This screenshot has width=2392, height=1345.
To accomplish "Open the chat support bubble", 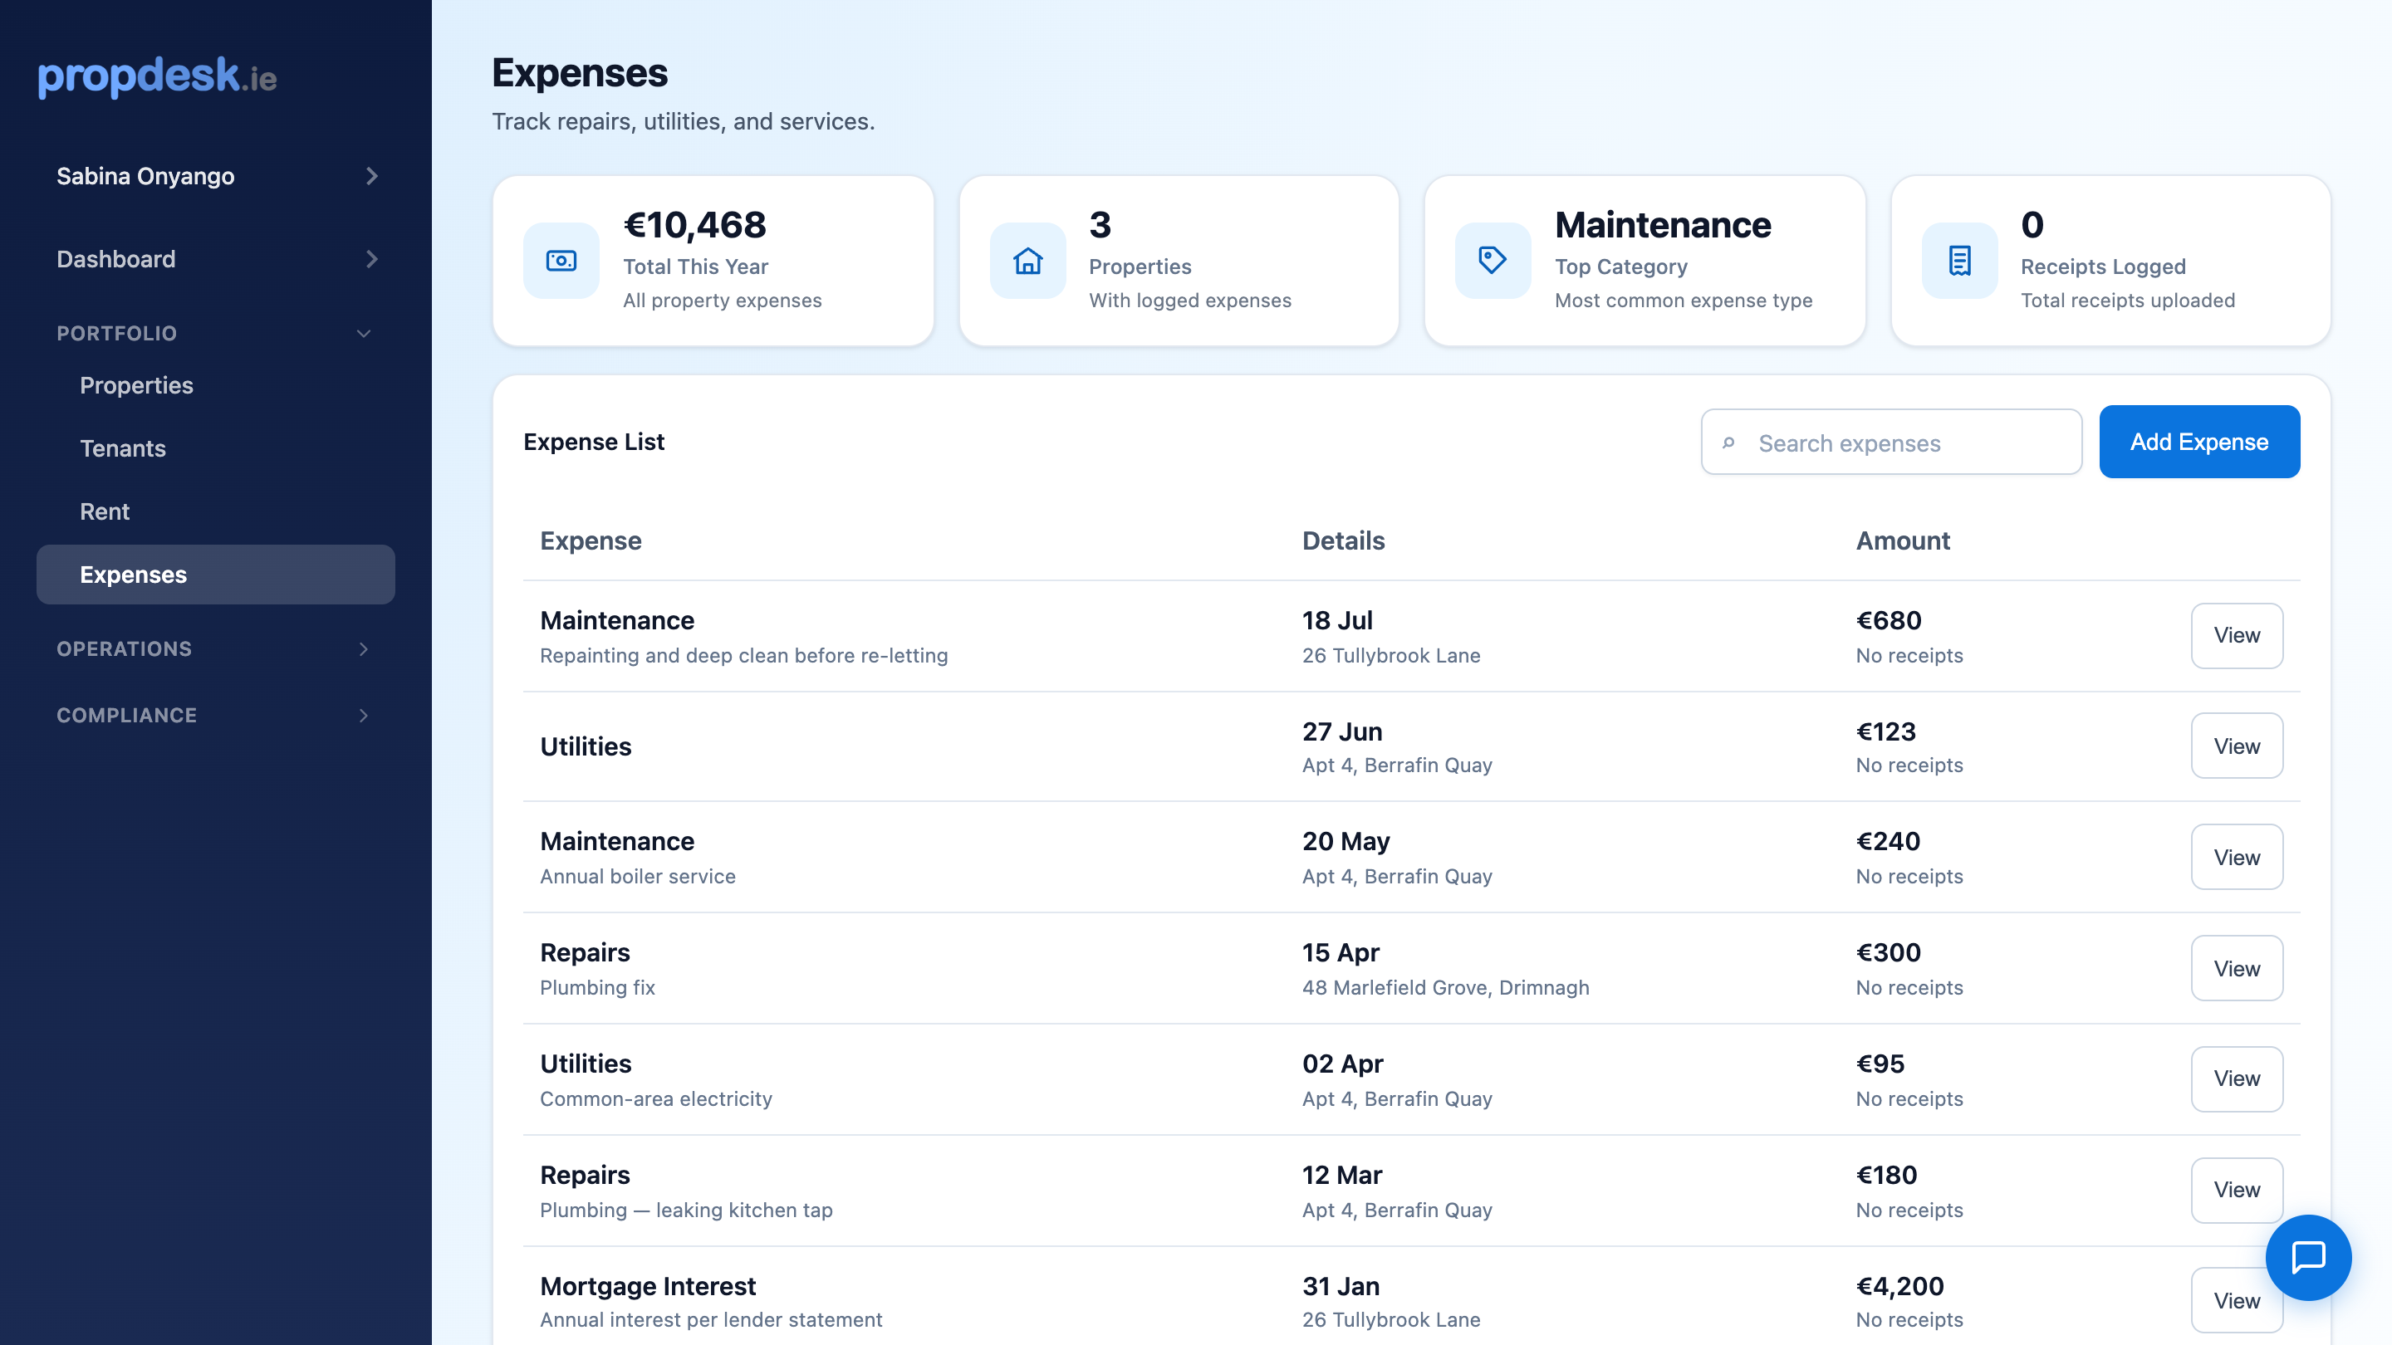I will (x=2307, y=1257).
